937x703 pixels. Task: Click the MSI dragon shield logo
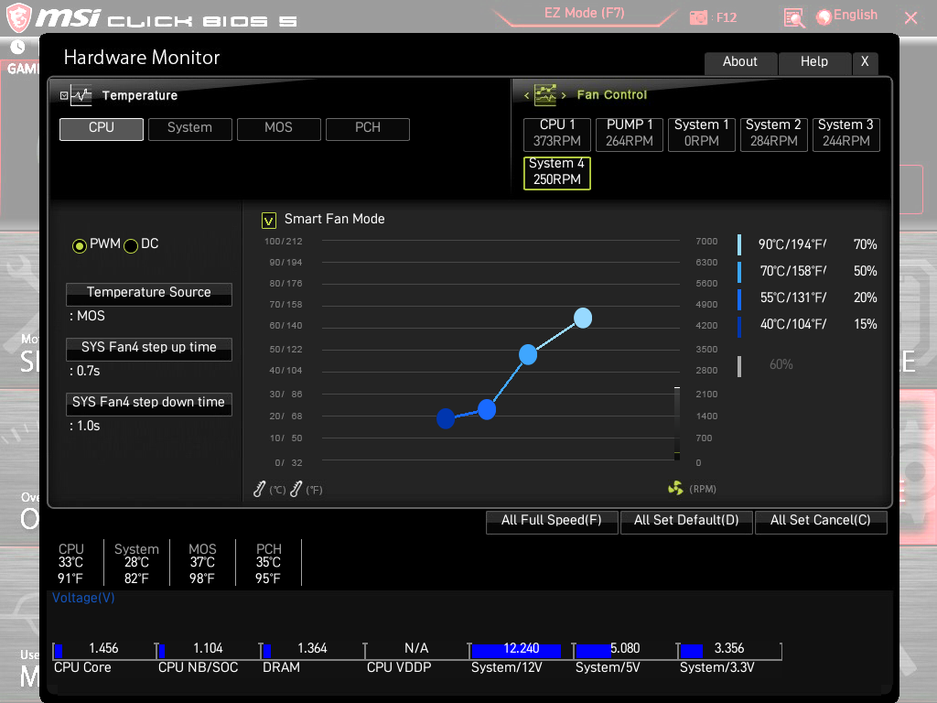click(18, 17)
